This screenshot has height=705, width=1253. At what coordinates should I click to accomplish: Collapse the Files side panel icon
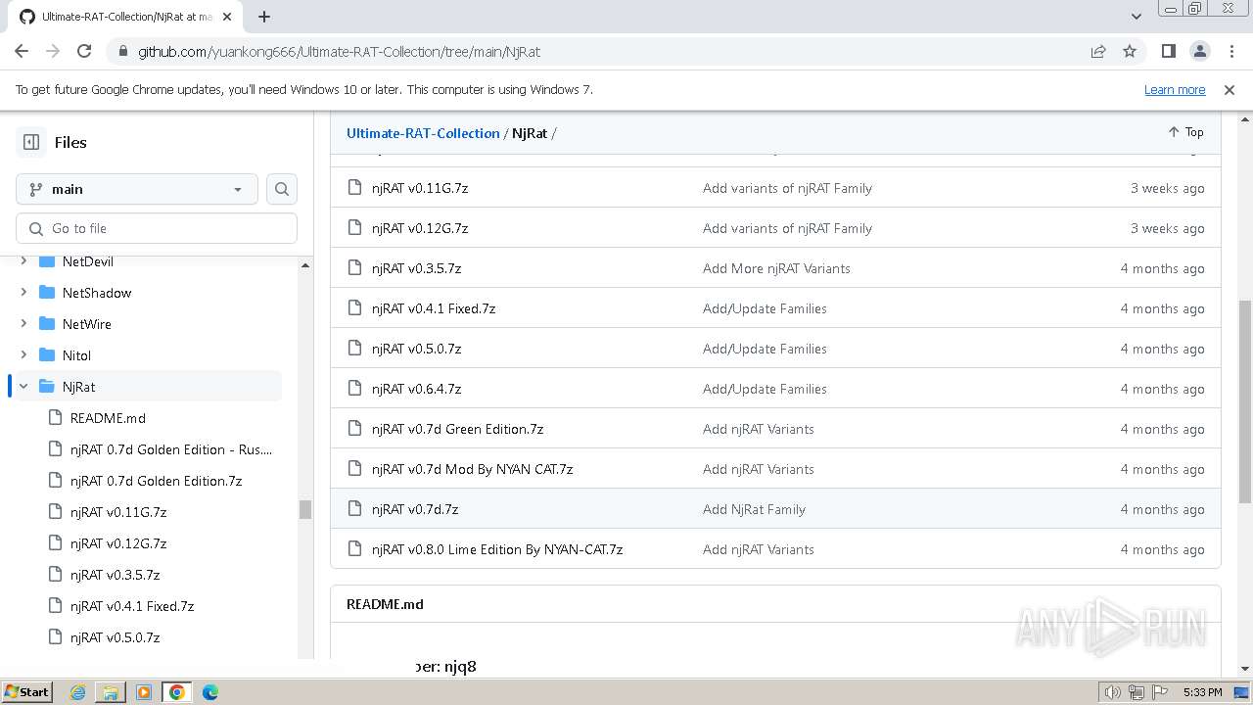(x=31, y=142)
